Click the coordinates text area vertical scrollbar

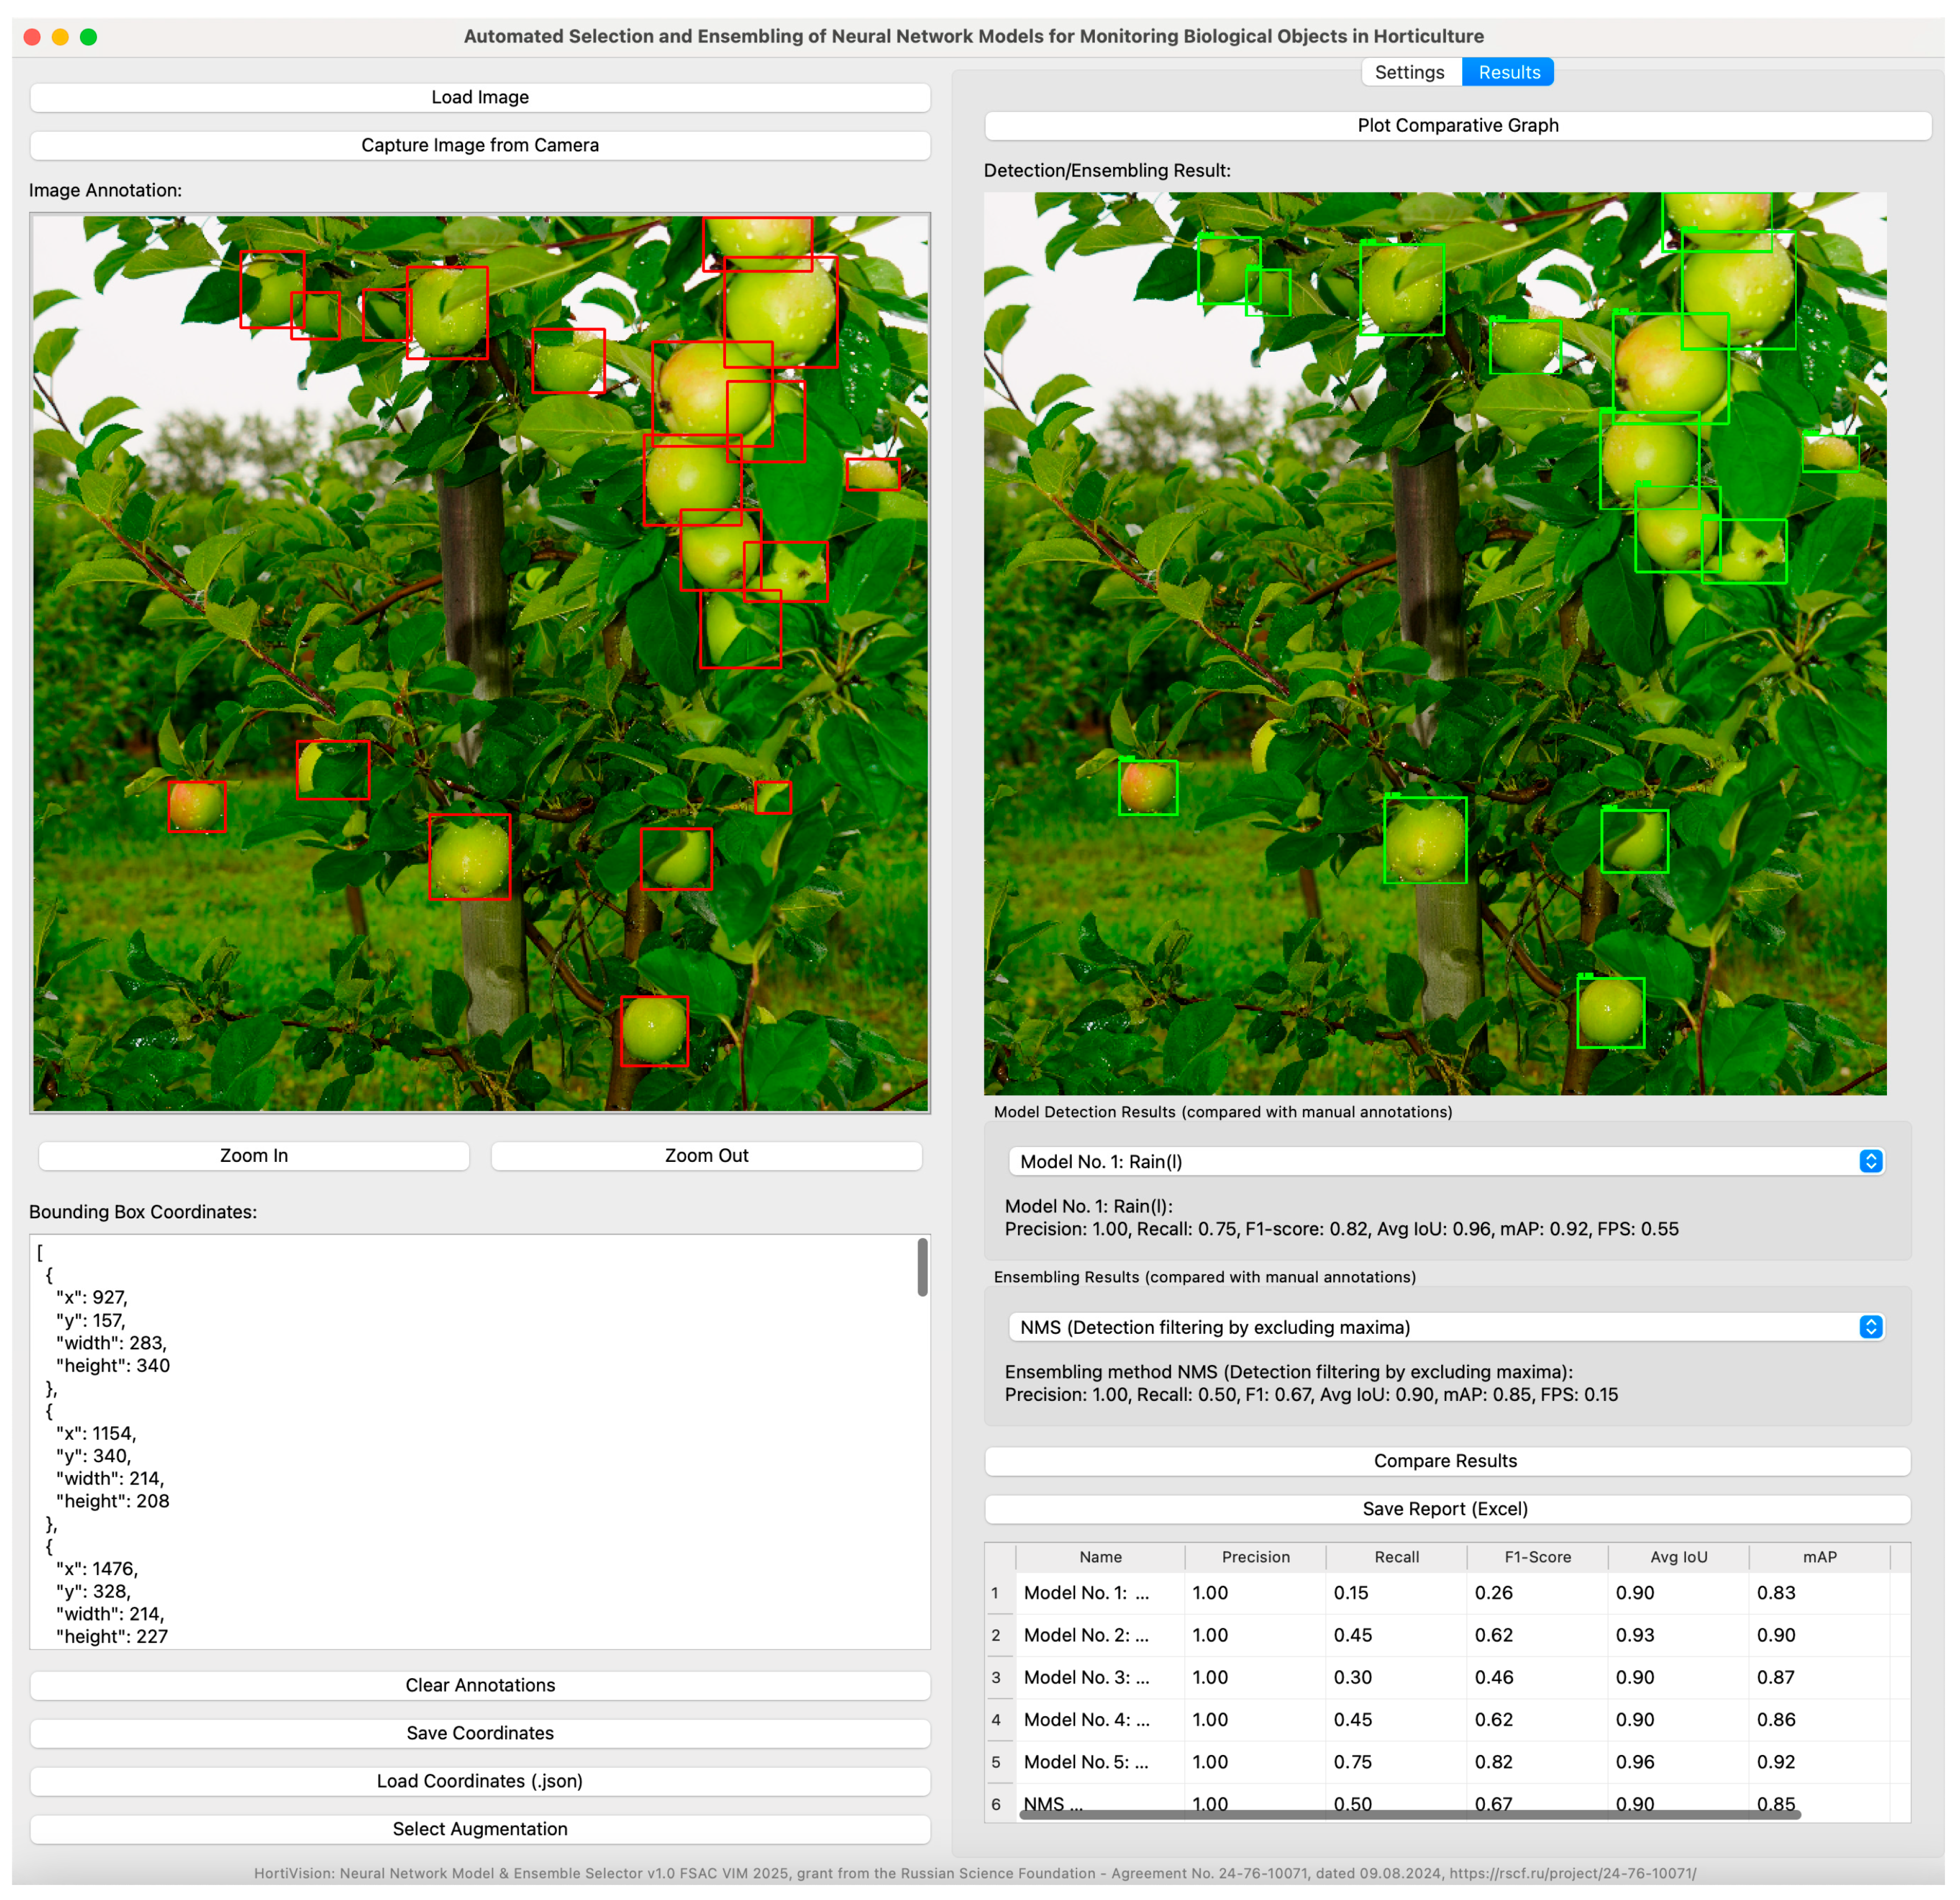click(922, 1268)
